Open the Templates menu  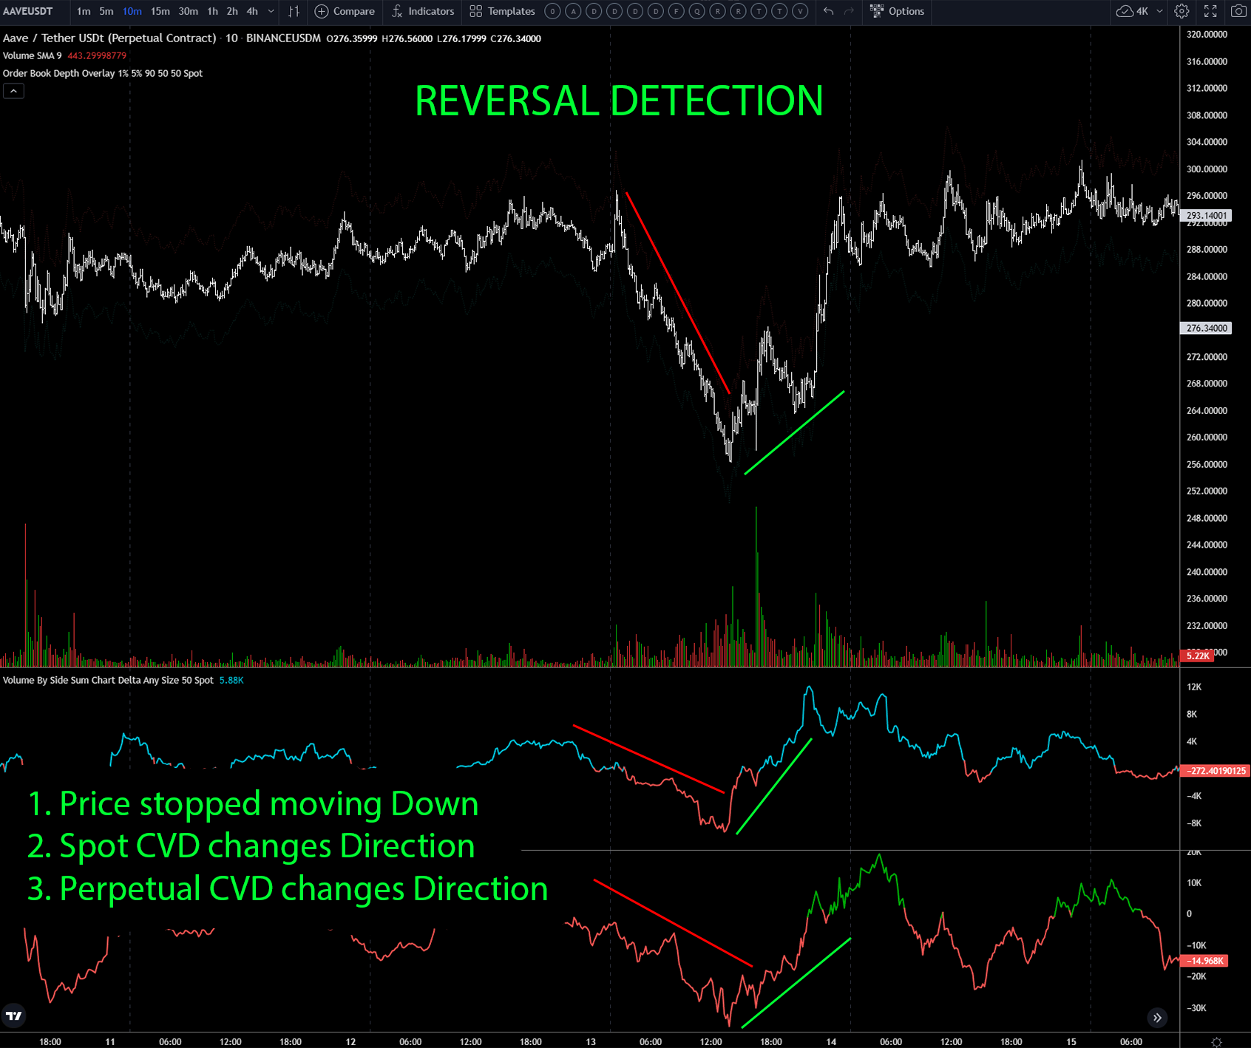coord(502,11)
